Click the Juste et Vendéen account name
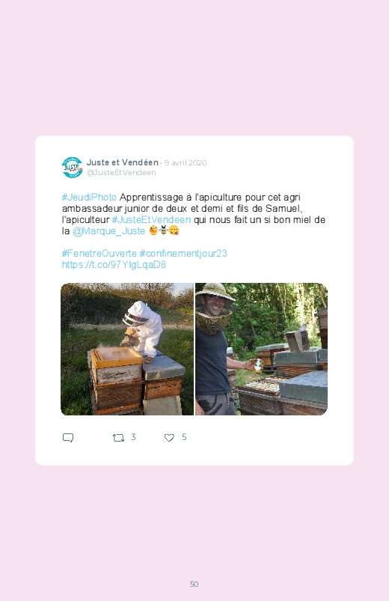Screen dimensions: 389x601 [122, 162]
